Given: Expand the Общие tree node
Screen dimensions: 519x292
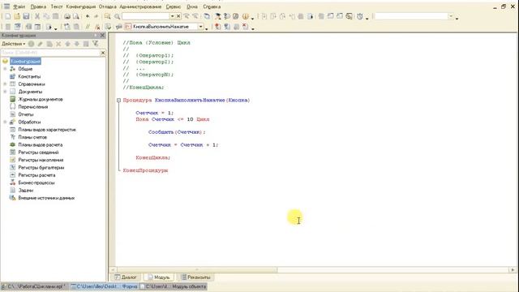Looking at the screenshot, I should point(5,69).
